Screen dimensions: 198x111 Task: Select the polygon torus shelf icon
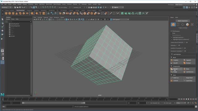(x=20, y=13)
